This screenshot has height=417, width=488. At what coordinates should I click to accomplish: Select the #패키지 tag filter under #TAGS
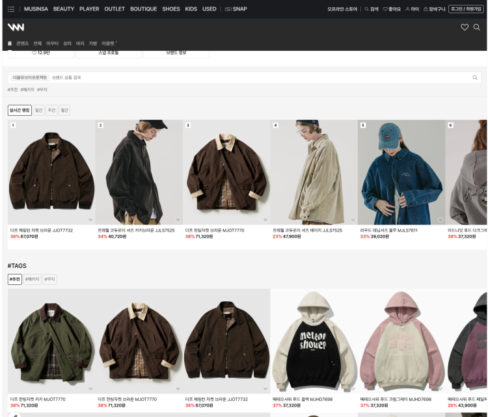(x=32, y=279)
